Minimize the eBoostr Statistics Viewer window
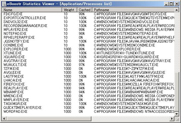 (x=166, y=4)
